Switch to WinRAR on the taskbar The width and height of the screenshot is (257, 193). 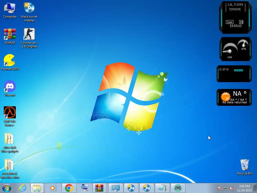pos(99,188)
